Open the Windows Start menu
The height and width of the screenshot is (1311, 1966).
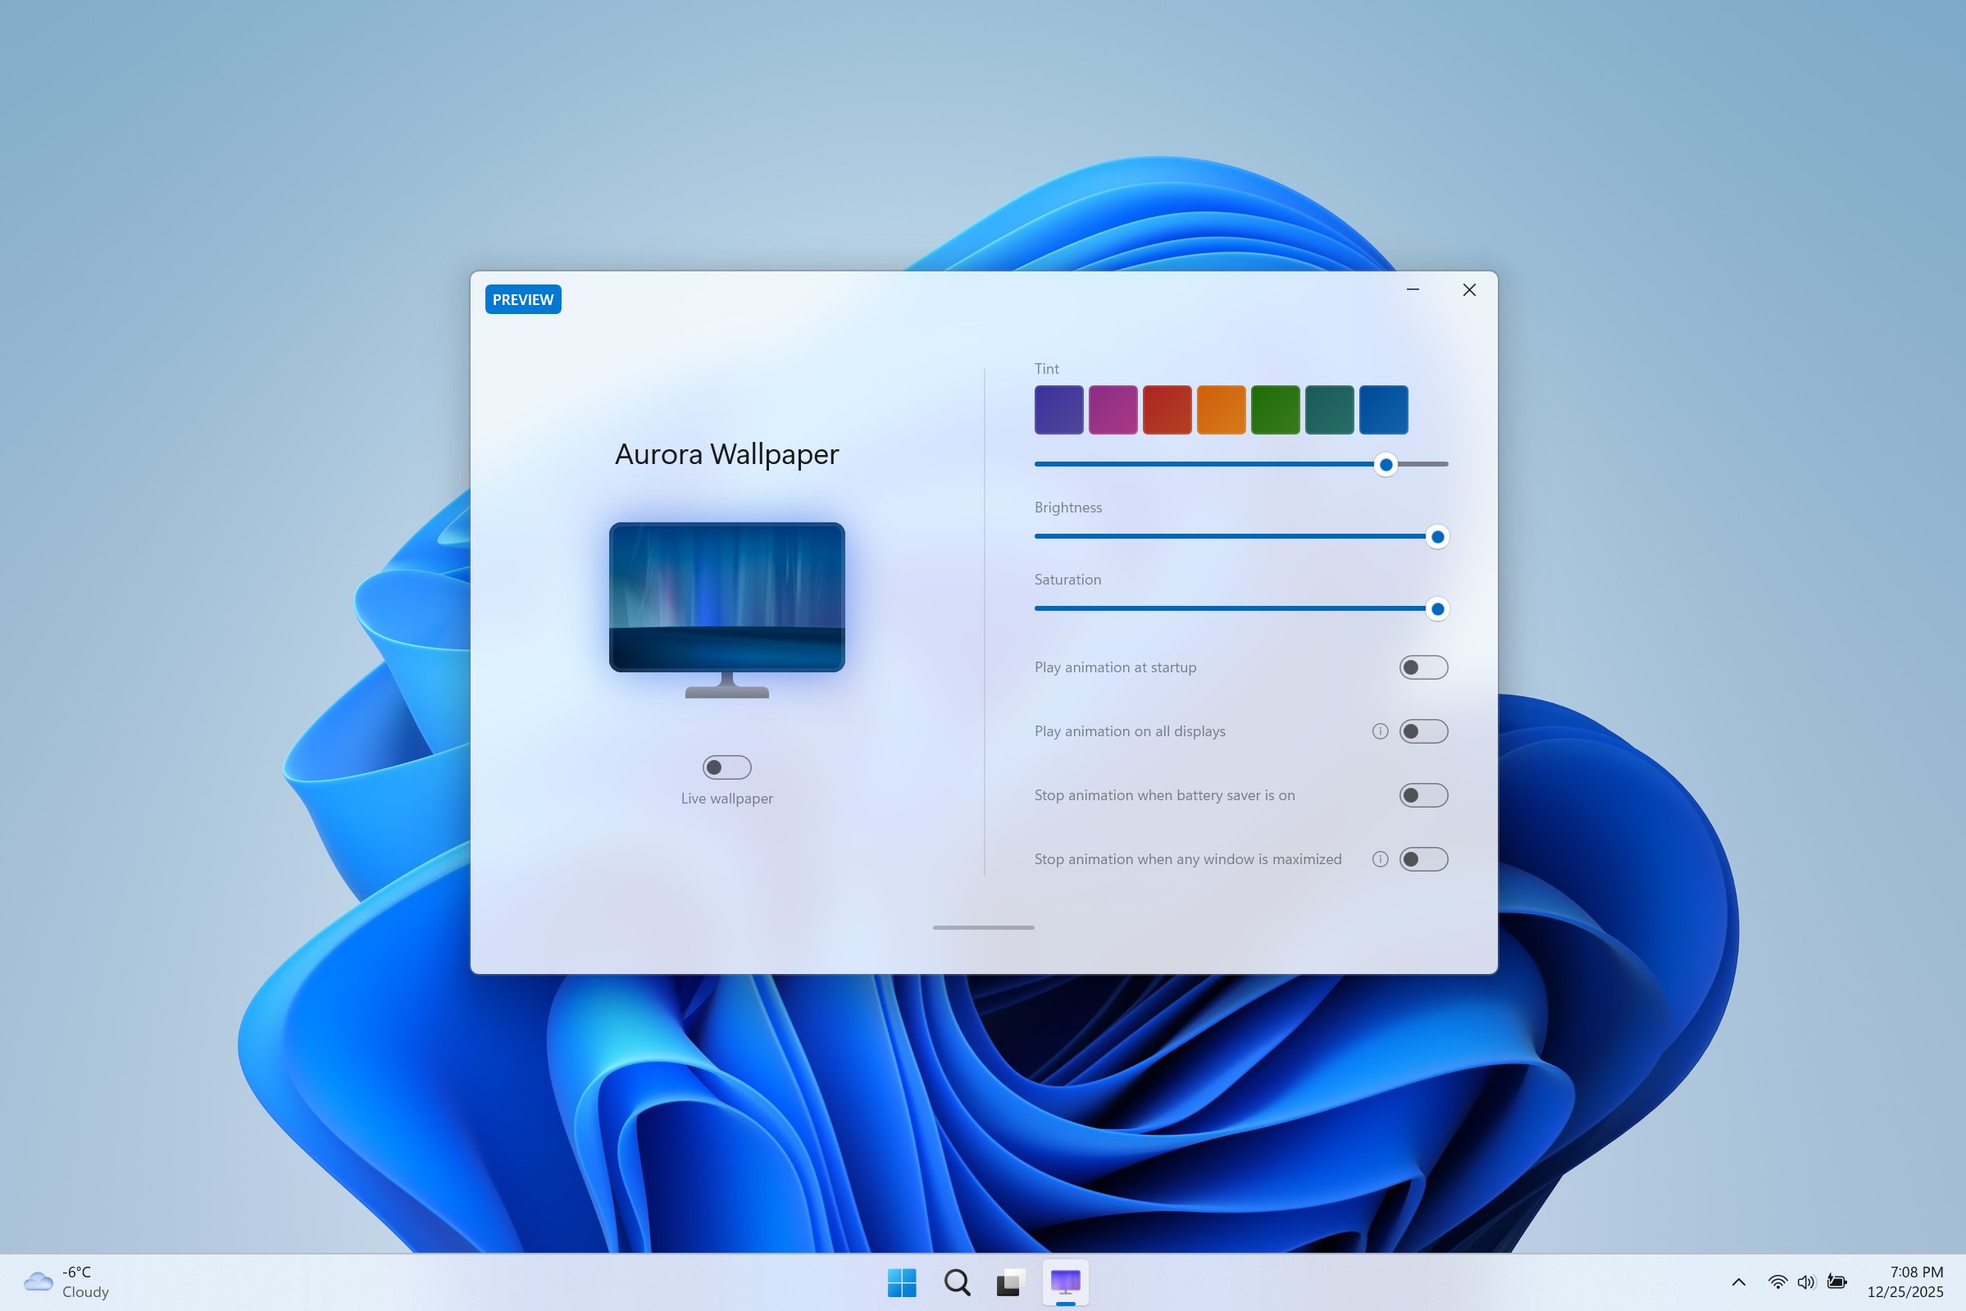[x=902, y=1282]
